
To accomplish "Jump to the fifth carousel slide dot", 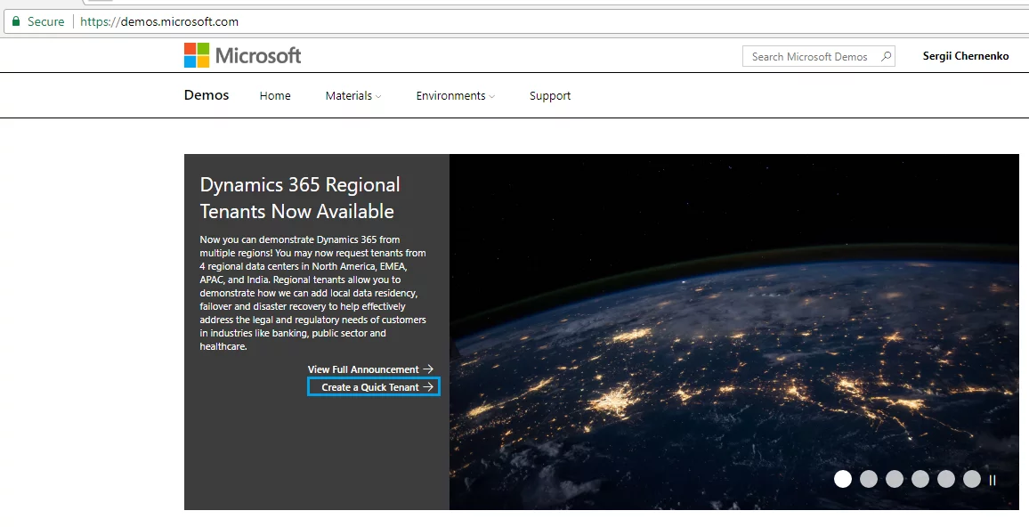I will click(946, 479).
